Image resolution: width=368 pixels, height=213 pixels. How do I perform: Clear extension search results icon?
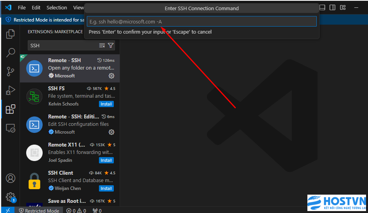[102, 45]
